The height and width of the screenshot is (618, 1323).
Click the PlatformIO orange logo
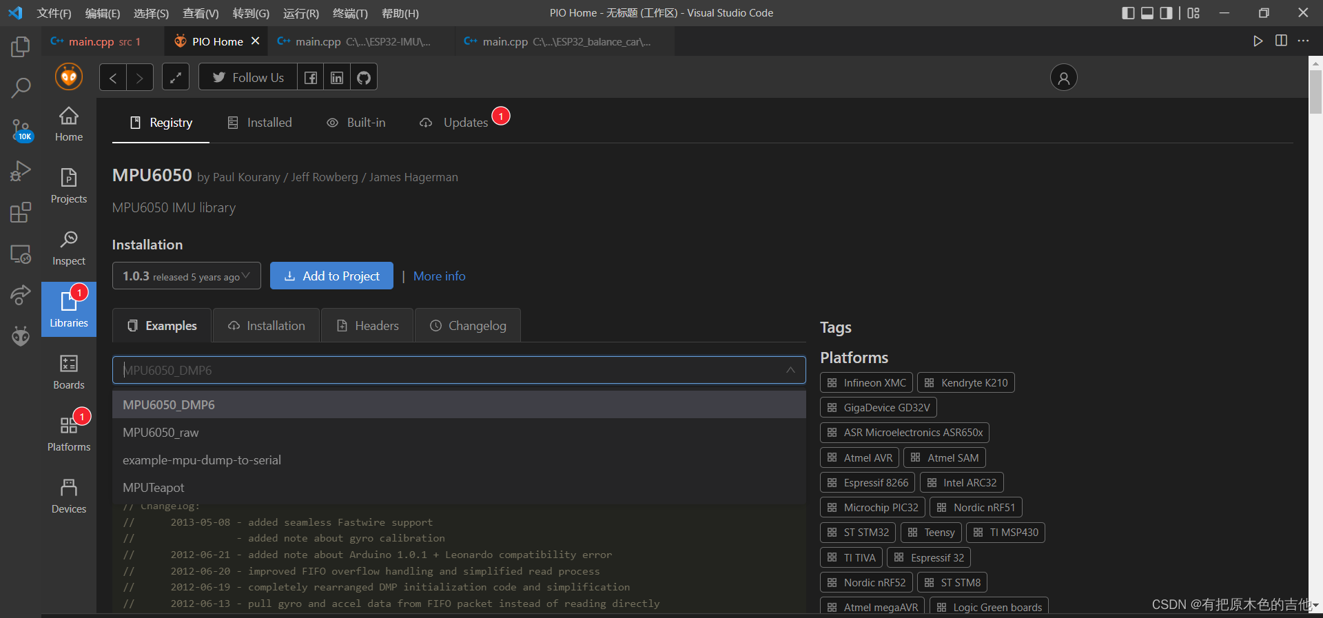point(69,76)
